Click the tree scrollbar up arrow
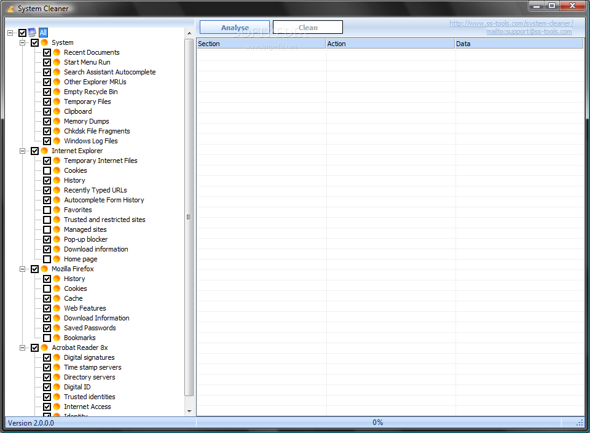The width and height of the screenshot is (590, 433). pos(189,33)
